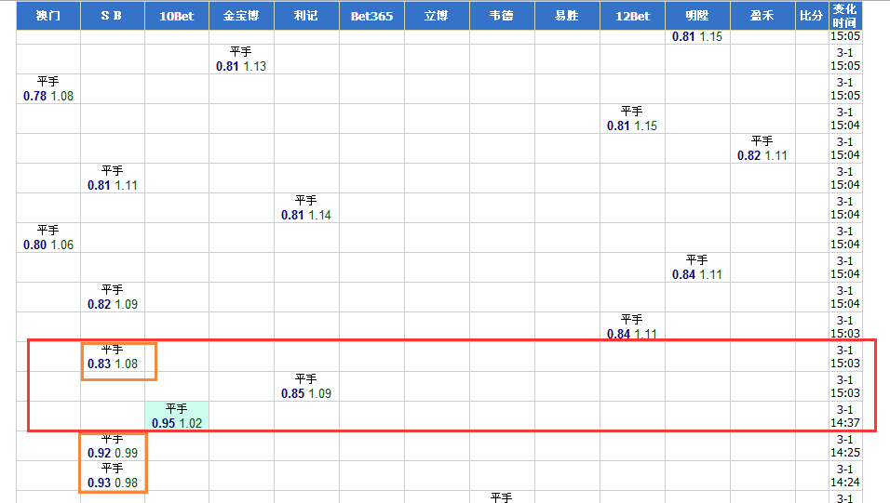Click the 利记 column header
Image resolution: width=890 pixels, height=503 pixels.
click(x=306, y=16)
